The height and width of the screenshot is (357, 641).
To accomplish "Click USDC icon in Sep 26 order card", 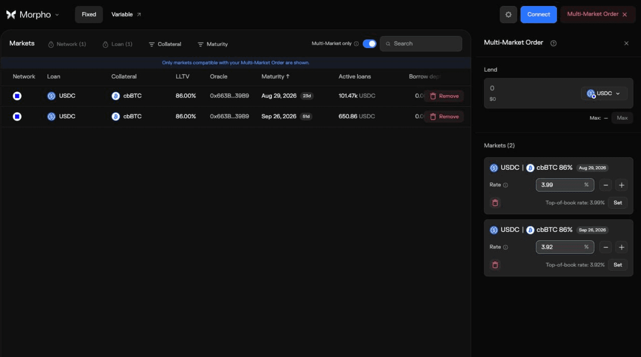I will (494, 230).
